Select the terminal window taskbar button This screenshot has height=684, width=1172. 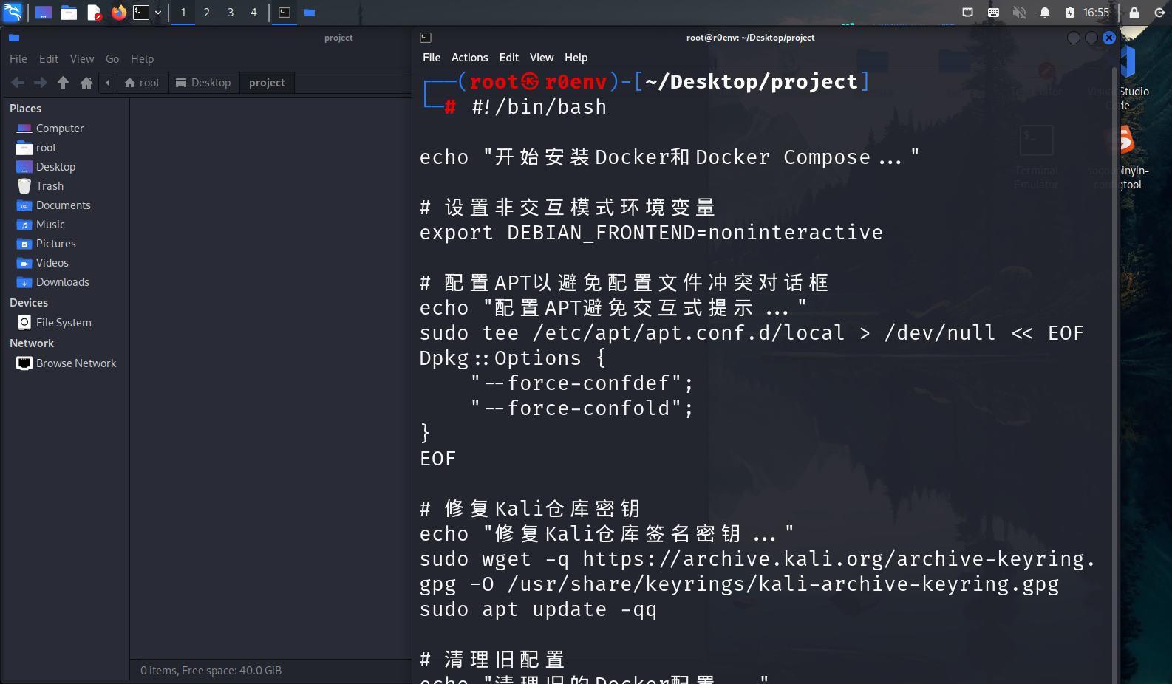coord(285,13)
